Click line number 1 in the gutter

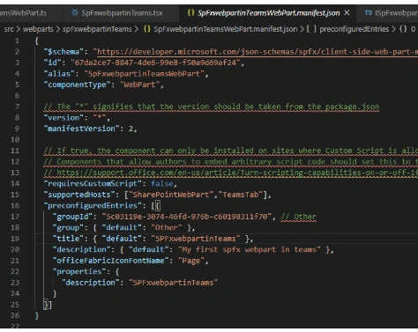pos(17,41)
